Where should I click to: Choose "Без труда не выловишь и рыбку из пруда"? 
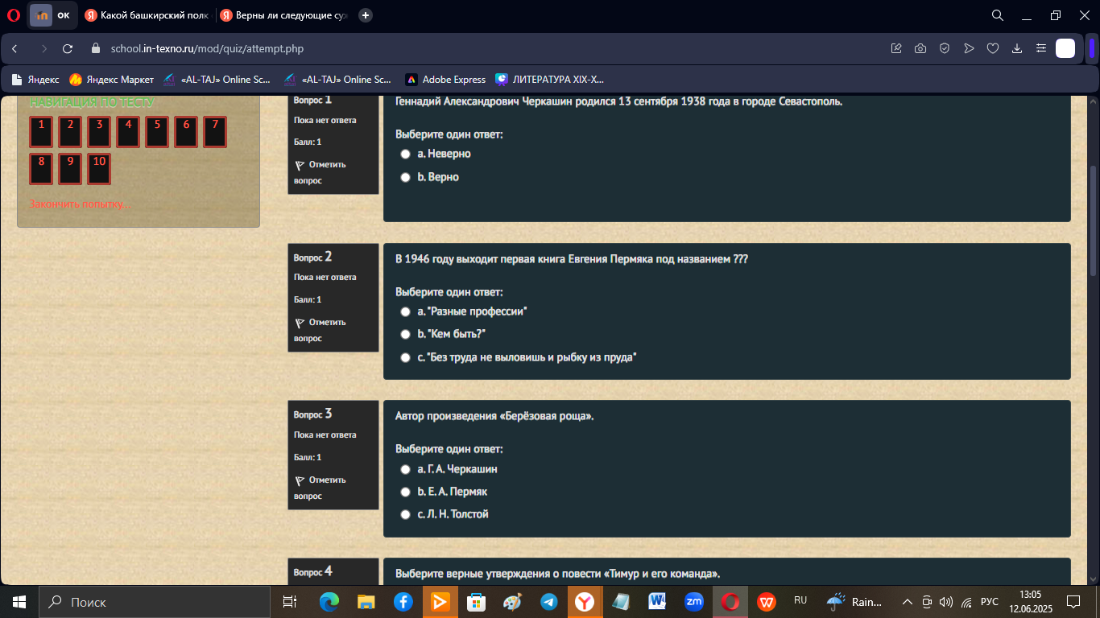[x=406, y=357]
